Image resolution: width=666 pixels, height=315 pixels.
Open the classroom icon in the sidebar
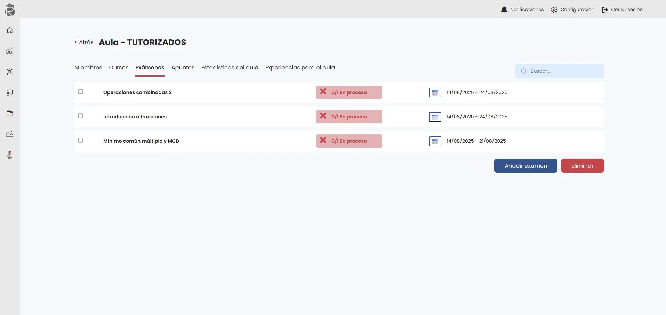[10, 51]
